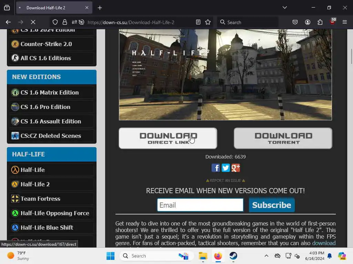Open the display tray icon beside the cloud

tap(288, 256)
